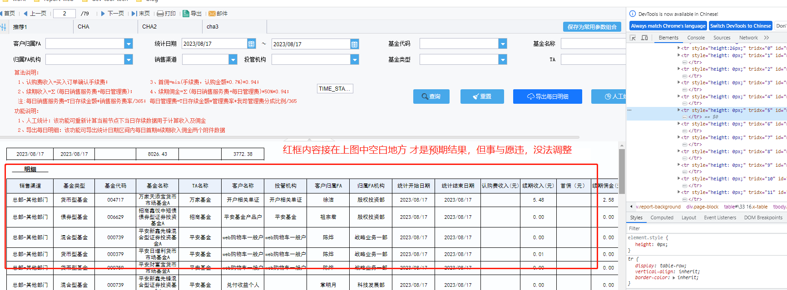The height and width of the screenshot is (290, 787).
Task: Open the 基金代码 dropdown
Action: (x=503, y=43)
